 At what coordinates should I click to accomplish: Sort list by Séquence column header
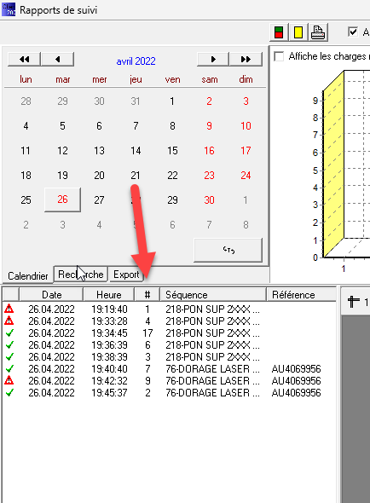coord(213,294)
